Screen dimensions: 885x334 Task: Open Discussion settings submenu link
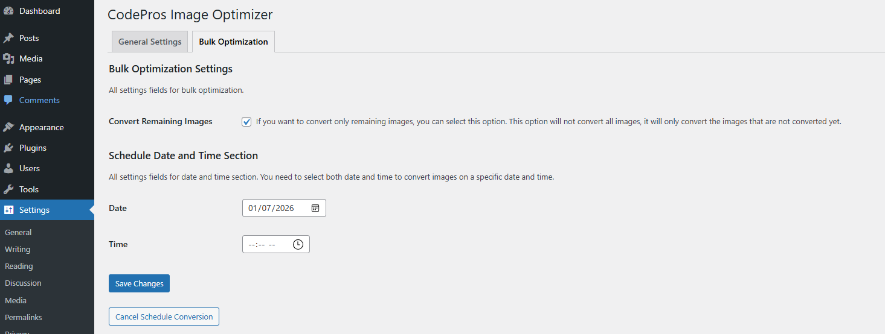coord(23,283)
